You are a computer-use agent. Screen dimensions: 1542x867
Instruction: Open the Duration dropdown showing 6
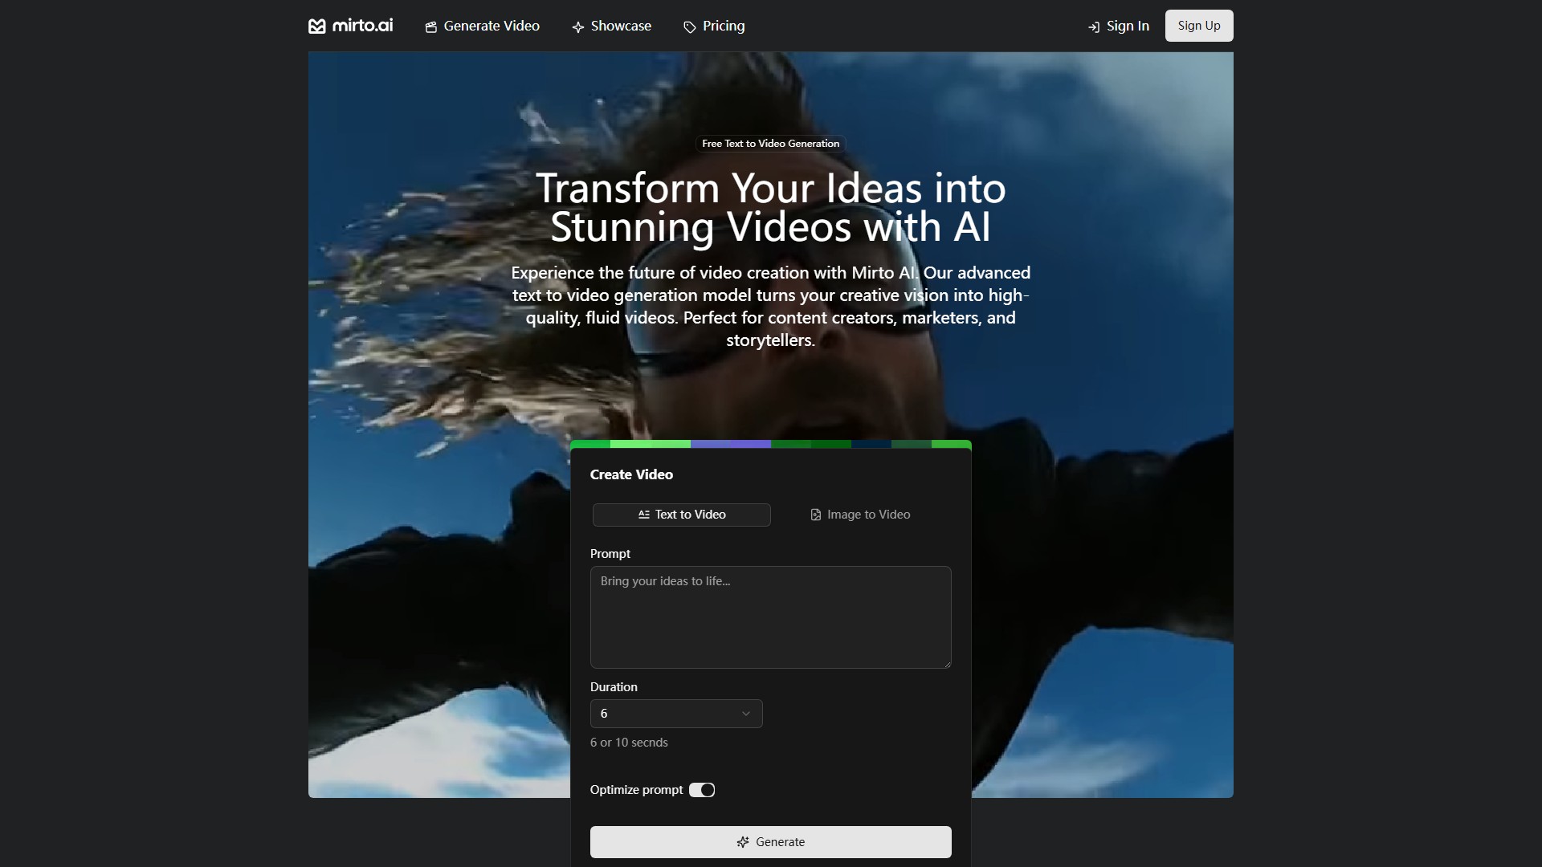click(x=675, y=714)
